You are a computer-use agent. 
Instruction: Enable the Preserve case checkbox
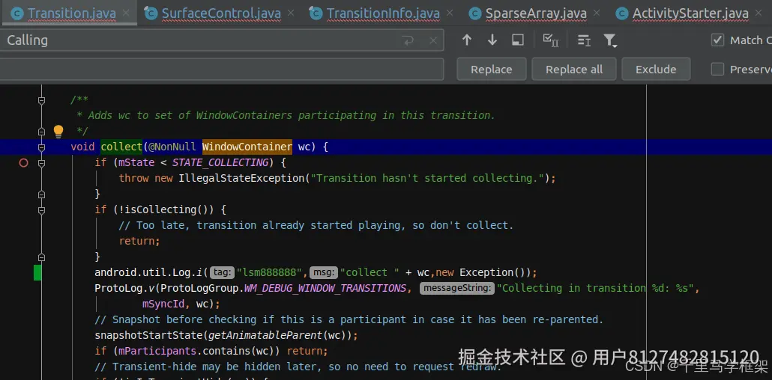pos(718,70)
